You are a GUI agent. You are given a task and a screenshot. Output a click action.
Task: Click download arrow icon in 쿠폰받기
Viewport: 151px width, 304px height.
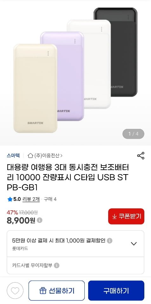click(x=115, y=216)
